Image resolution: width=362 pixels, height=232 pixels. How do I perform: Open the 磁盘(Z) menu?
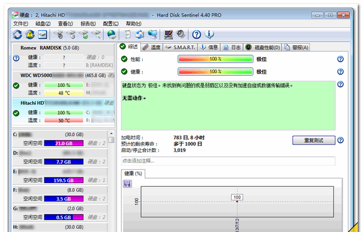click(43, 24)
